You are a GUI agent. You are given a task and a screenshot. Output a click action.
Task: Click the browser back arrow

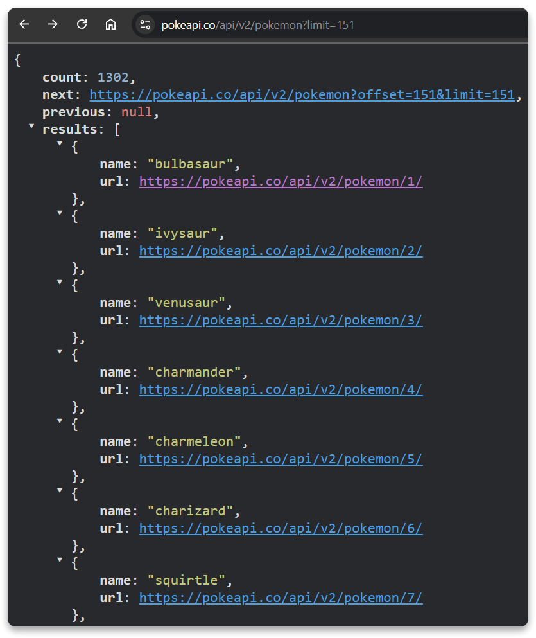(24, 24)
